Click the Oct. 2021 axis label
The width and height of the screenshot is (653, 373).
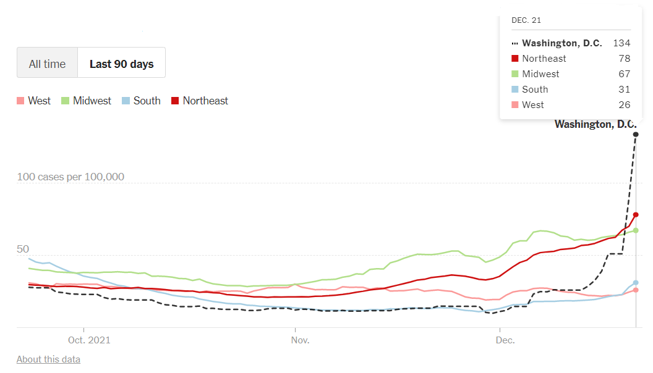click(x=89, y=340)
